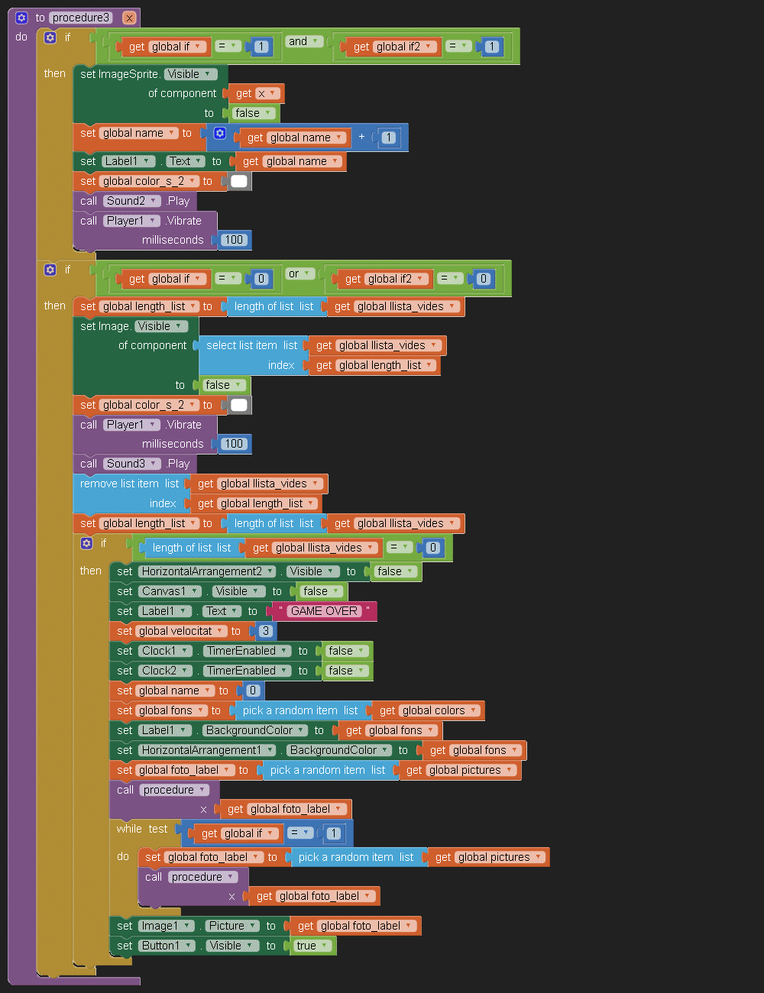Open the Canvas1 component dropdown
The image size is (764, 993).
point(170,591)
